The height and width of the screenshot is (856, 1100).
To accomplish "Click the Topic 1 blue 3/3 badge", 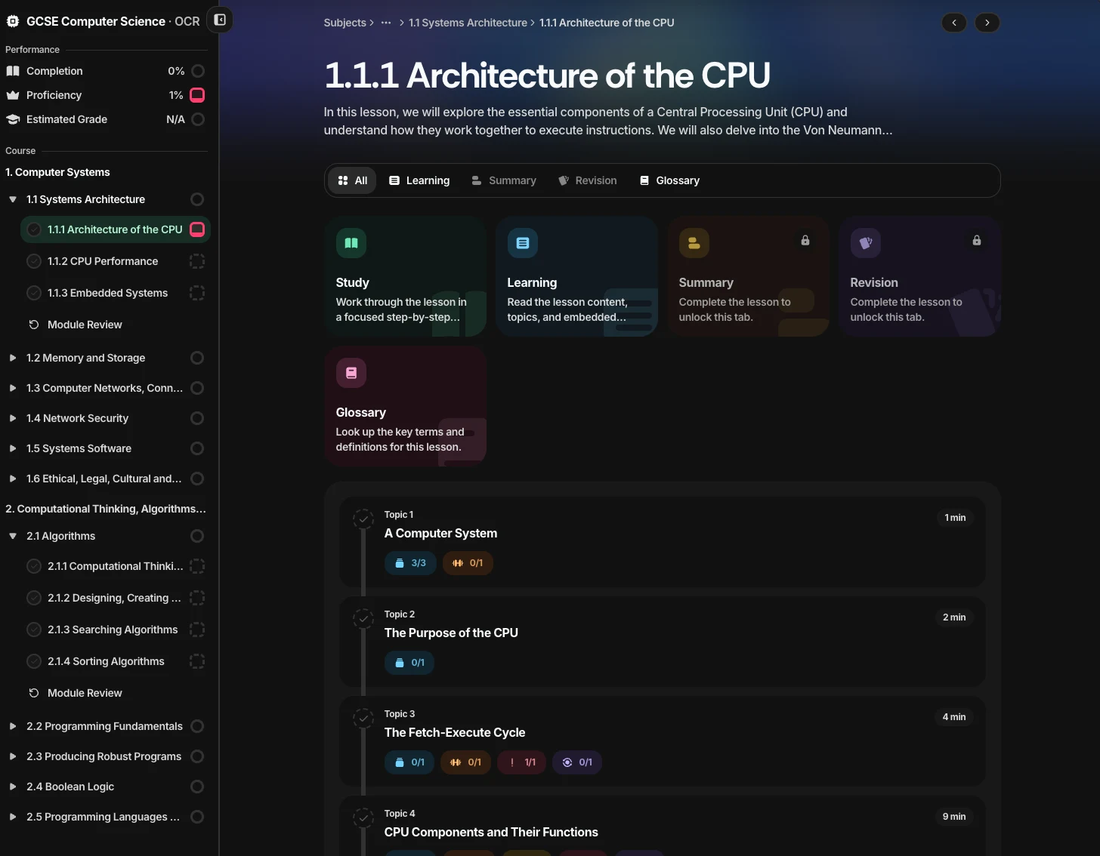I will pos(410,563).
